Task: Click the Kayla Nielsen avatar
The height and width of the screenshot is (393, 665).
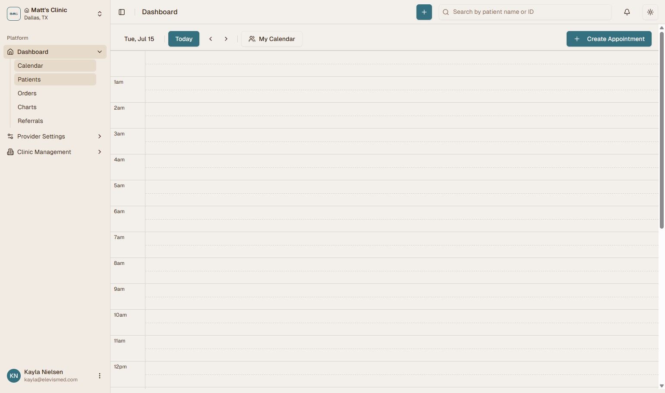Action: tap(14, 376)
